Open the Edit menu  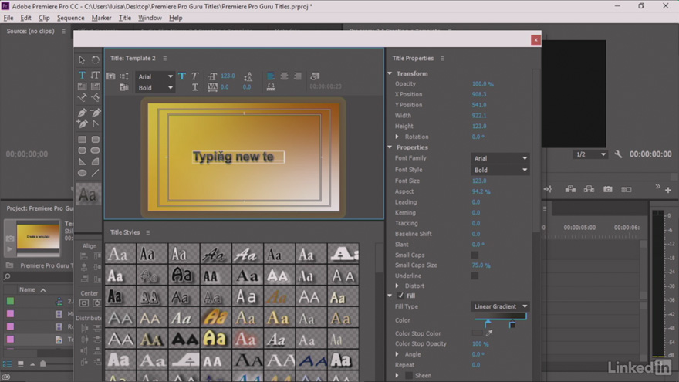click(x=25, y=18)
